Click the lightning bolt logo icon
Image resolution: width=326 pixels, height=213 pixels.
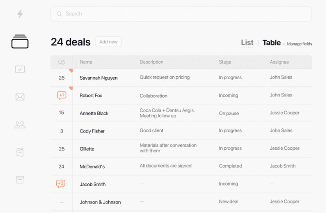(x=20, y=14)
